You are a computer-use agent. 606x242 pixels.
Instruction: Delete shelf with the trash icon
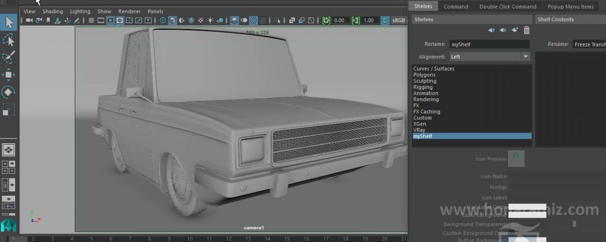pyautogui.click(x=527, y=30)
